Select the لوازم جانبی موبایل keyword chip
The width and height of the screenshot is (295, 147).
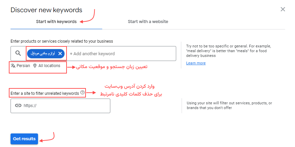pyautogui.click(x=42, y=54)
